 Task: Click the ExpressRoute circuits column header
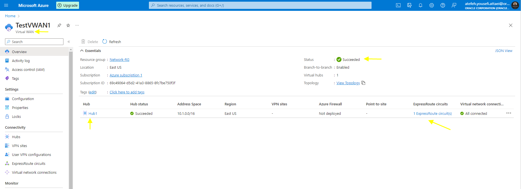click(431, 104)
